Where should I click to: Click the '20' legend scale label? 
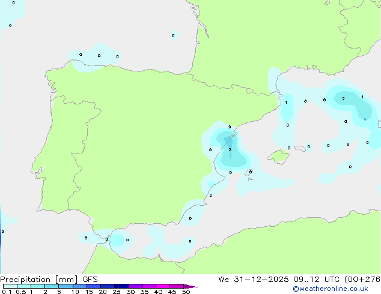[103, 292]
